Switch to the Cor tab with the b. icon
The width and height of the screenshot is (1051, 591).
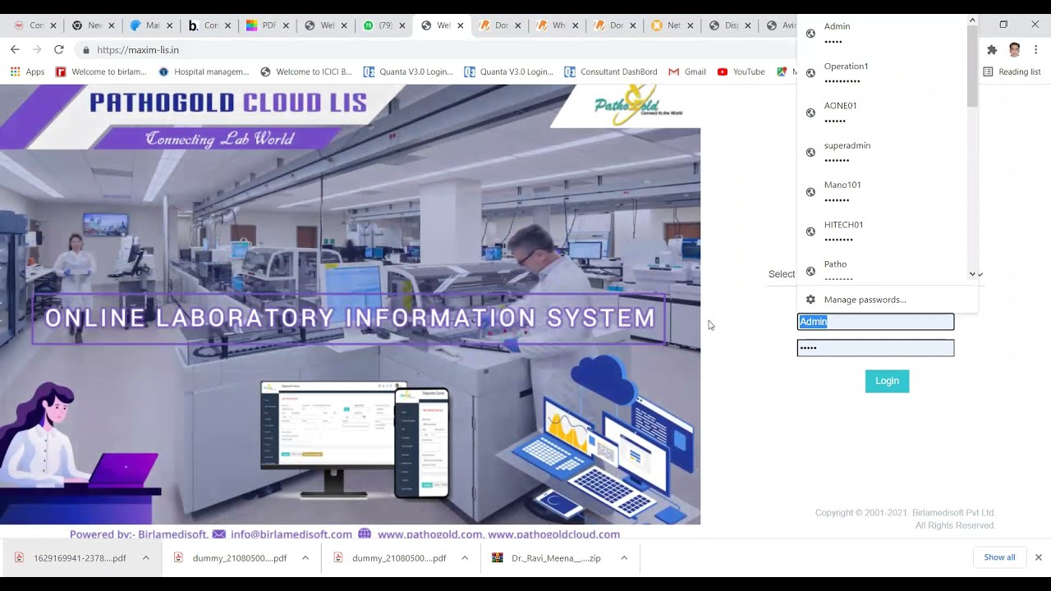click(x=209, y=25)
